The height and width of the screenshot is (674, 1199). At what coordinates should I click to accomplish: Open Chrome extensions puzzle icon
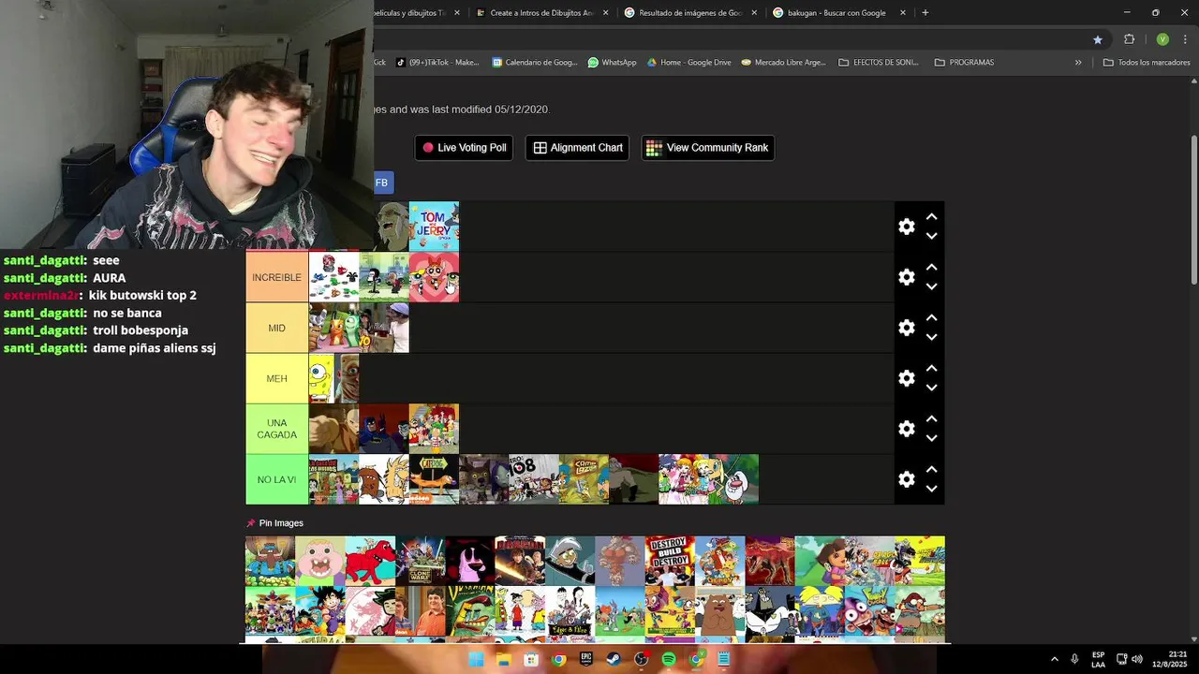tap(1129, 39)
